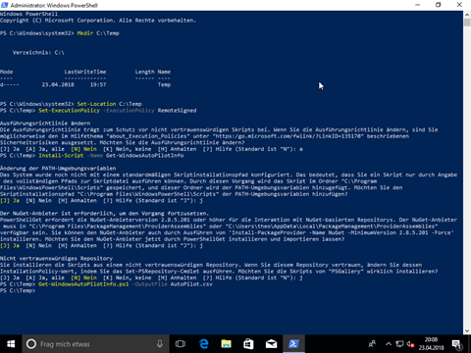Show hidden icons in the system tray
The width and height of the screenshot is (471, 353).
[x=389, y=344]
